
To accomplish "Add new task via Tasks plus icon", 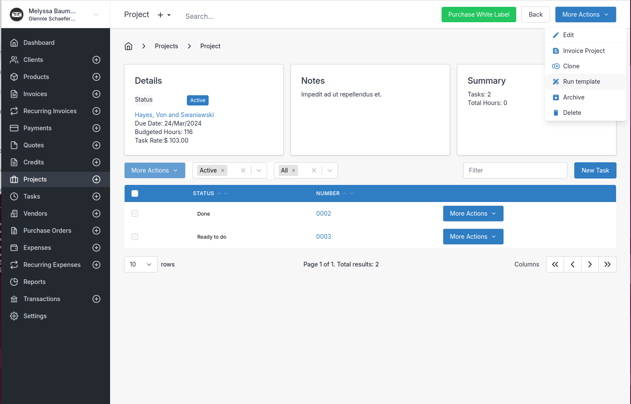I will click(x=96, y=196).
